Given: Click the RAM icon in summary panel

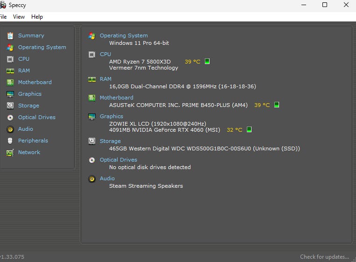Looking at the screenshot, I should click(92, 79).
